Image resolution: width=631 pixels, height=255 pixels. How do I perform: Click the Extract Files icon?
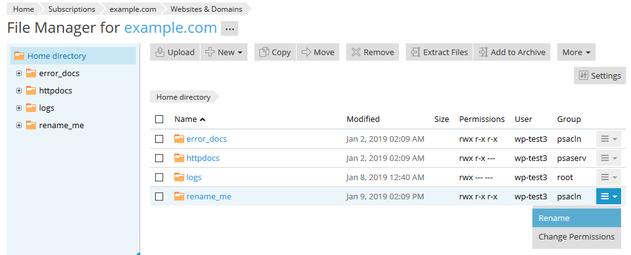(x=415, y=53)
